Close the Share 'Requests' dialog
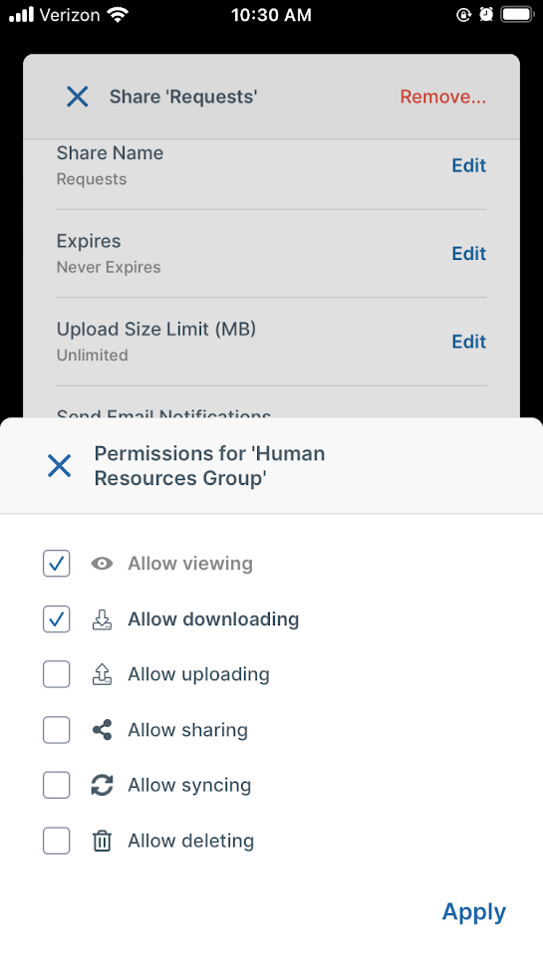This screenshot has width=543, height=966. pyautogui.click(x=77, y=97)
